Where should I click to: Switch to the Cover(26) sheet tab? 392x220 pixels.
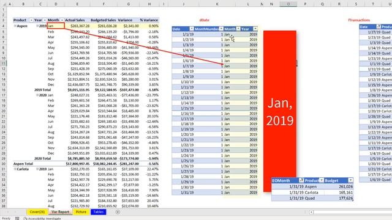[37, 212]
